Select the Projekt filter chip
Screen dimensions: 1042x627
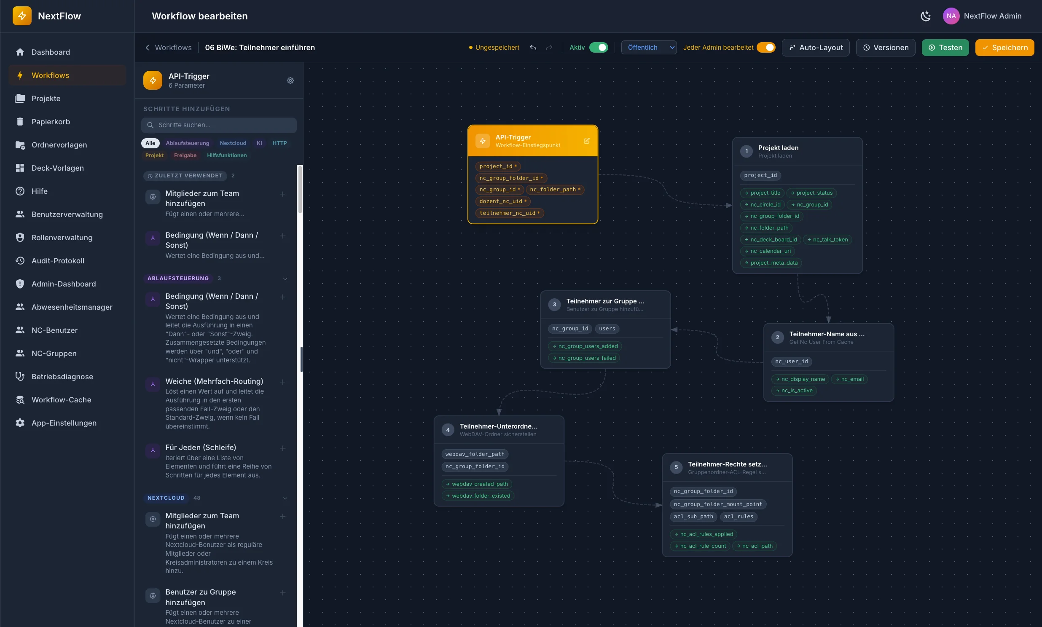(x=154, y=155)
